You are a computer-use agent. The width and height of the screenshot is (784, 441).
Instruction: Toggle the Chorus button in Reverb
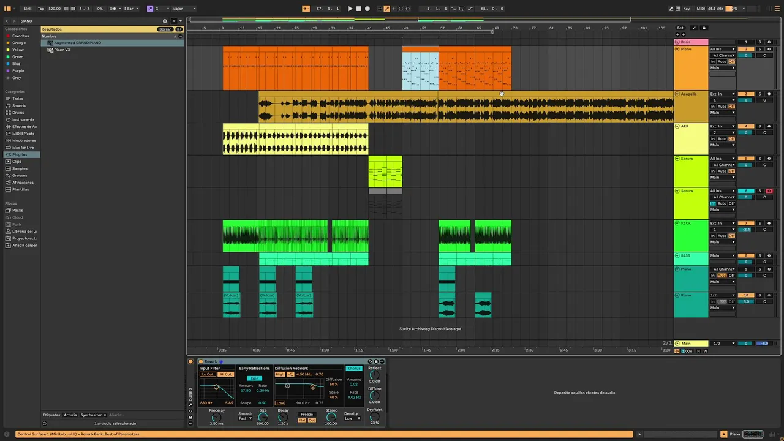(354, 369)
